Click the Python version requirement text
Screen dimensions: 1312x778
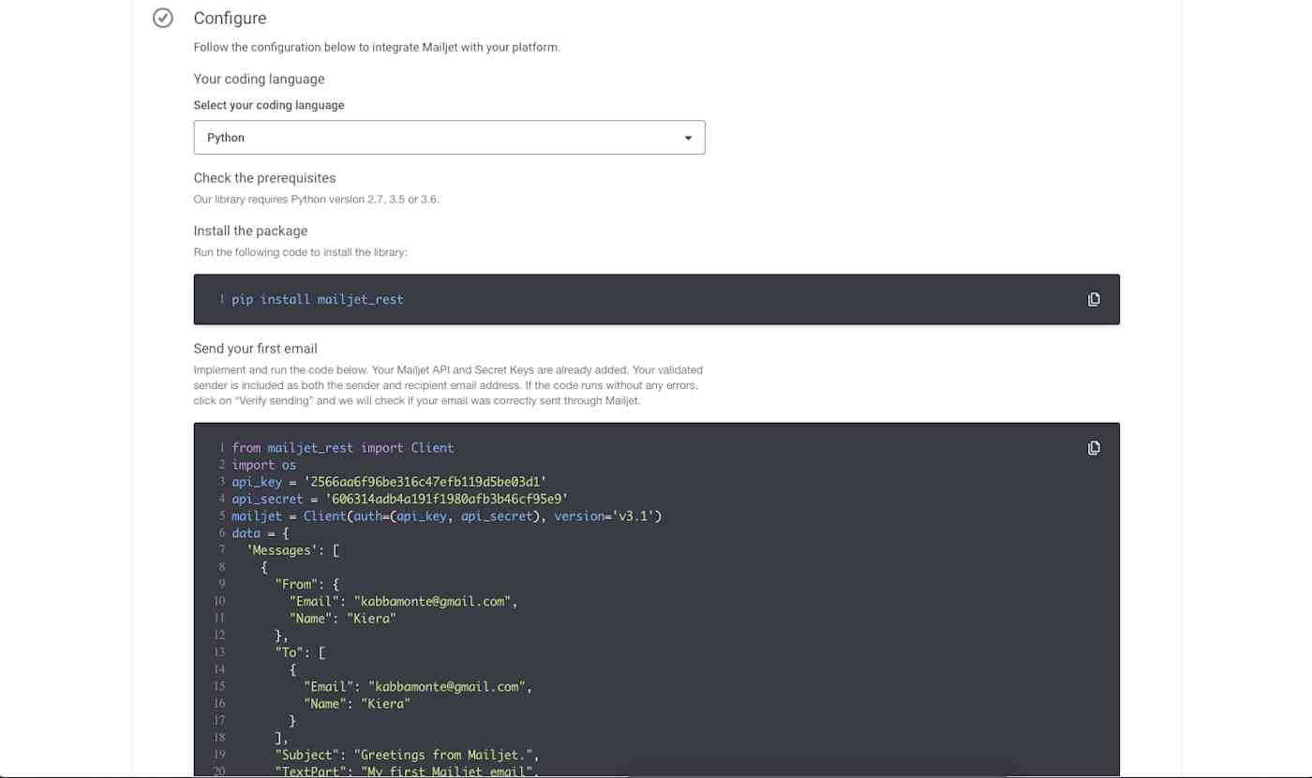point(316,199)
